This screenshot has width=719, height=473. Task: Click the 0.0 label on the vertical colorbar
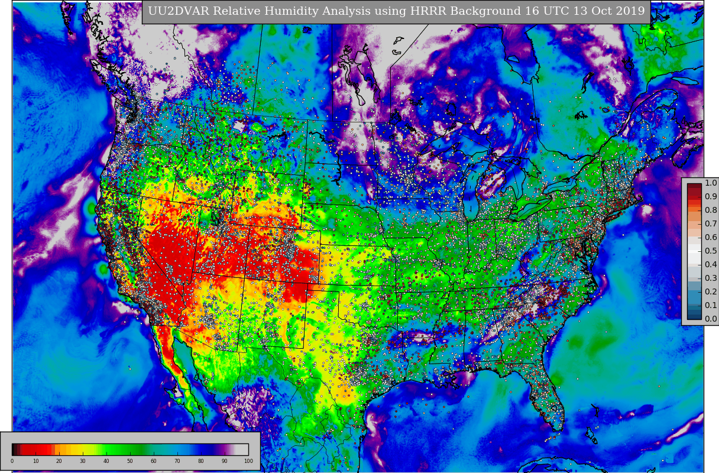coord(710,319)
